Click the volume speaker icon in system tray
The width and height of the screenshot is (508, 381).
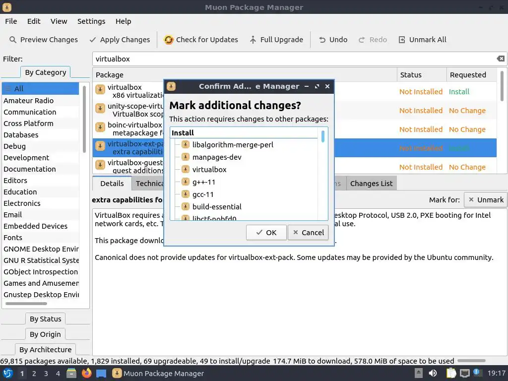(x=433, y=373)
